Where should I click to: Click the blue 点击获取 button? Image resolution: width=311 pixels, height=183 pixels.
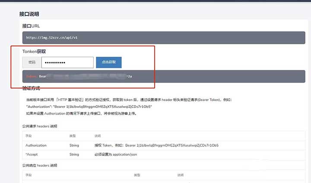point(109,62)
